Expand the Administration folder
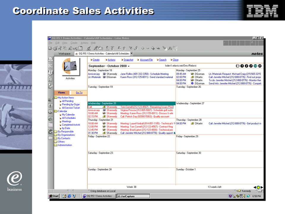 click(x=56, y=145)
